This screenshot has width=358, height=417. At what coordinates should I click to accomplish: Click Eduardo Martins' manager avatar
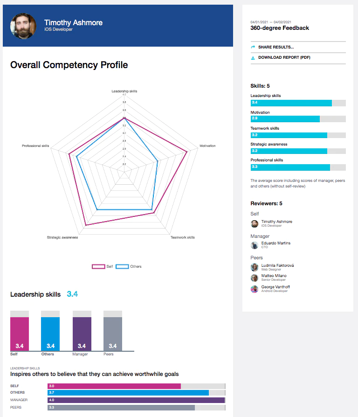[255, 245]
